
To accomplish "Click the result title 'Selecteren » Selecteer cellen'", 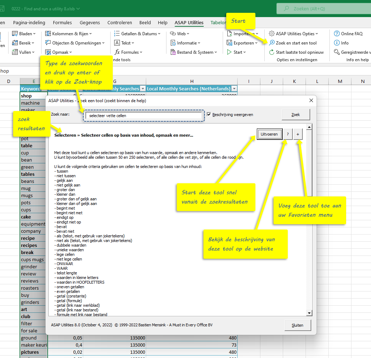I will [x=124, y=135].
